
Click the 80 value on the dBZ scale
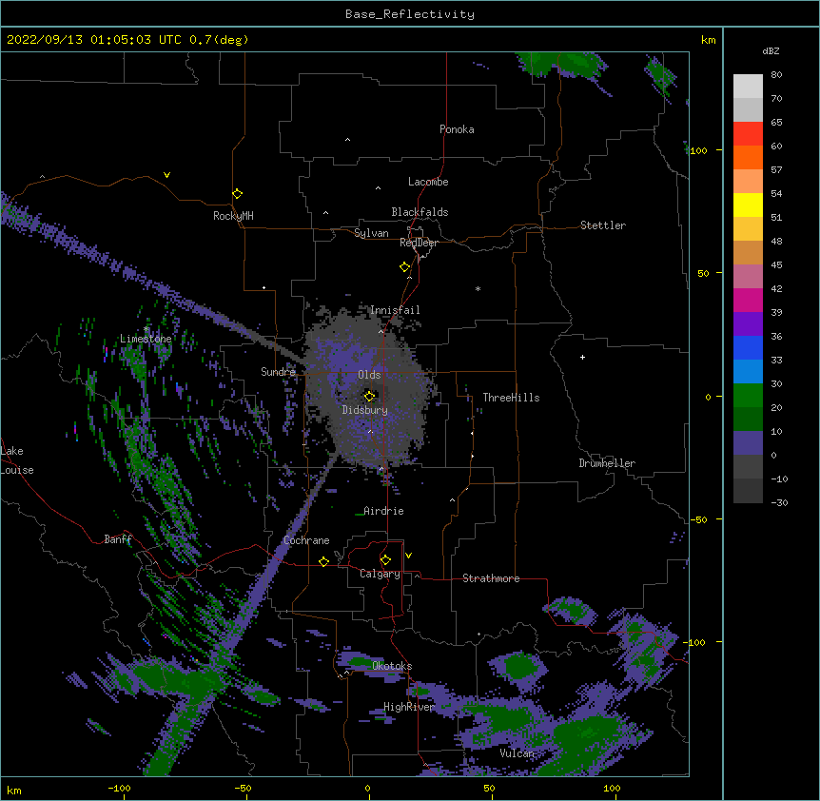tap(776, 75)
